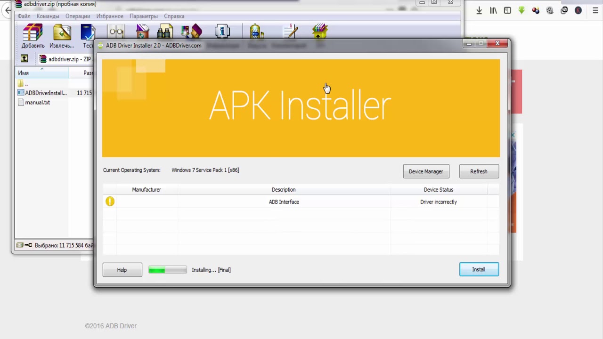Click the Device Status column header
Image resolution: width=603 pixels, height=339 pixels.
[x=439, y=190]
